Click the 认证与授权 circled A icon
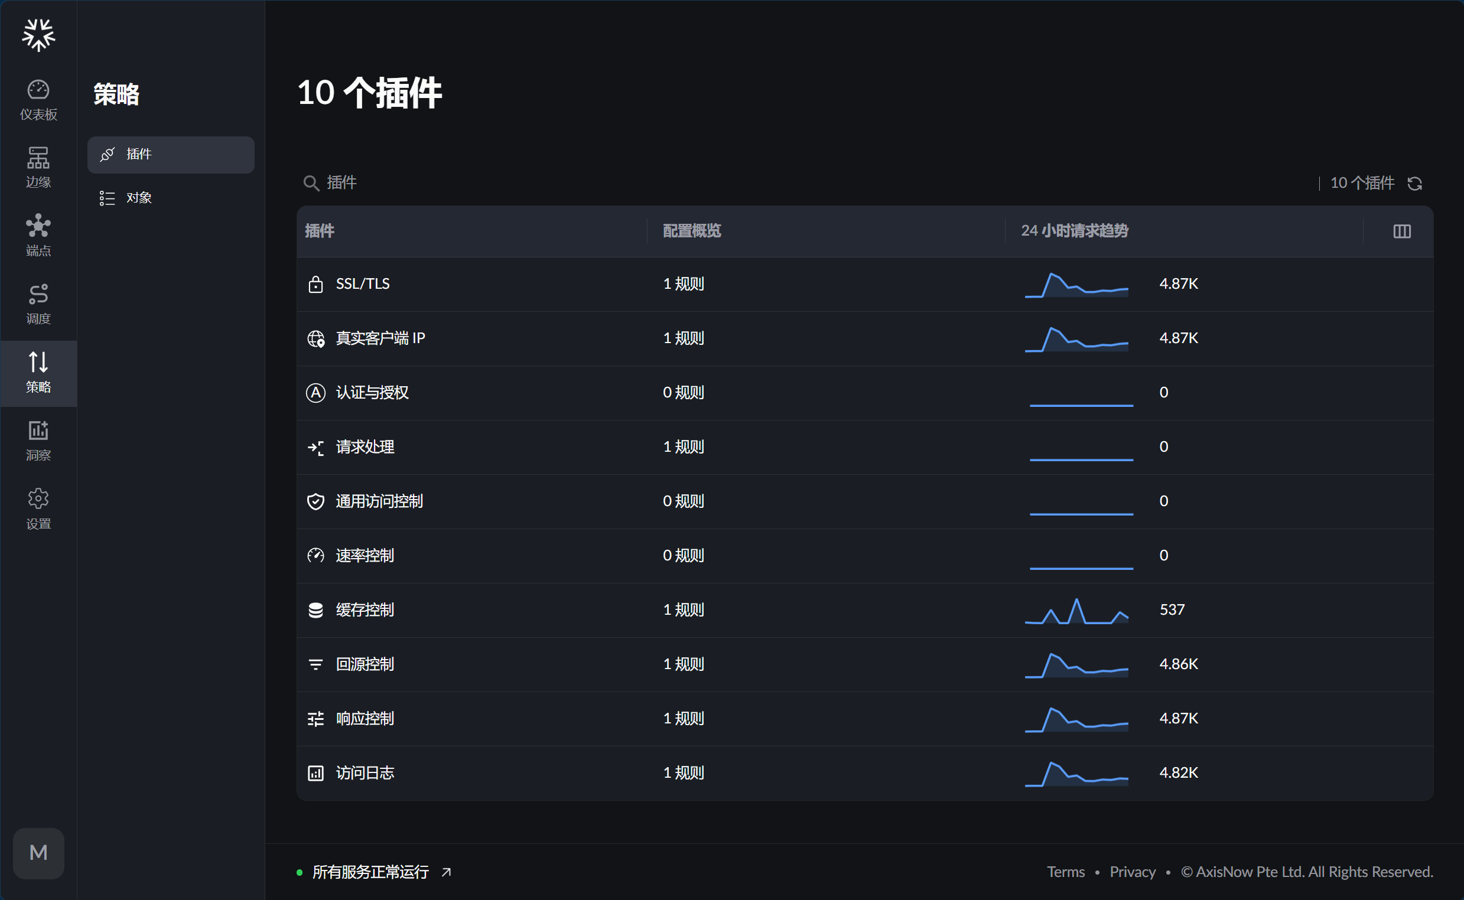The height and width of the screenshot is (900, 1464). (x=315, y=393)
